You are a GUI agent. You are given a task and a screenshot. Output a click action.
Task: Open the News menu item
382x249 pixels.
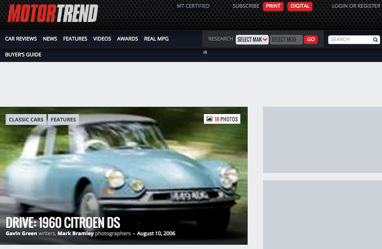(50, 39)
